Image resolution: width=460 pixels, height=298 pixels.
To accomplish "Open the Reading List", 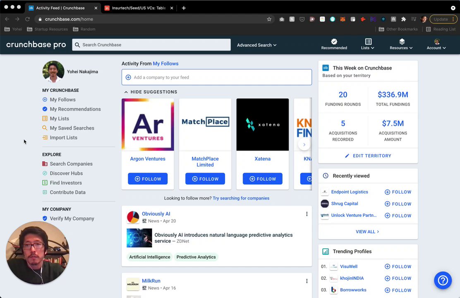I will (x=441, y=29).
